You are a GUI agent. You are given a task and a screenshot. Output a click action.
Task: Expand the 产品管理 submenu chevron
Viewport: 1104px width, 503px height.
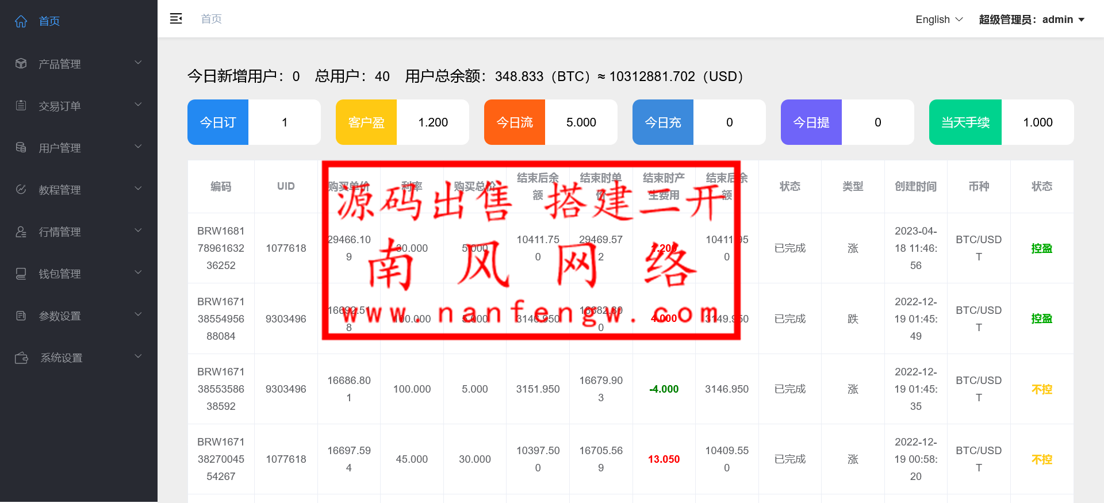tap(138, 63)
